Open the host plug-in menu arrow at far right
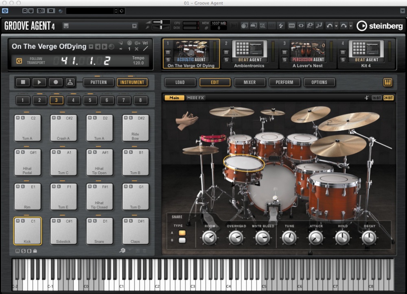Screen dimensions: 407x294 click(x=403, y=11)
